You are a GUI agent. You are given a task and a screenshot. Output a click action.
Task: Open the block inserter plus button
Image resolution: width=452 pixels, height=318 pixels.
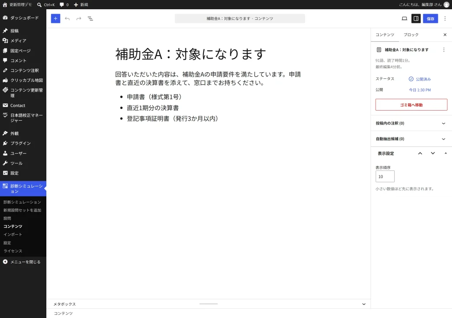pyautogui.click(x=56, y=18)
